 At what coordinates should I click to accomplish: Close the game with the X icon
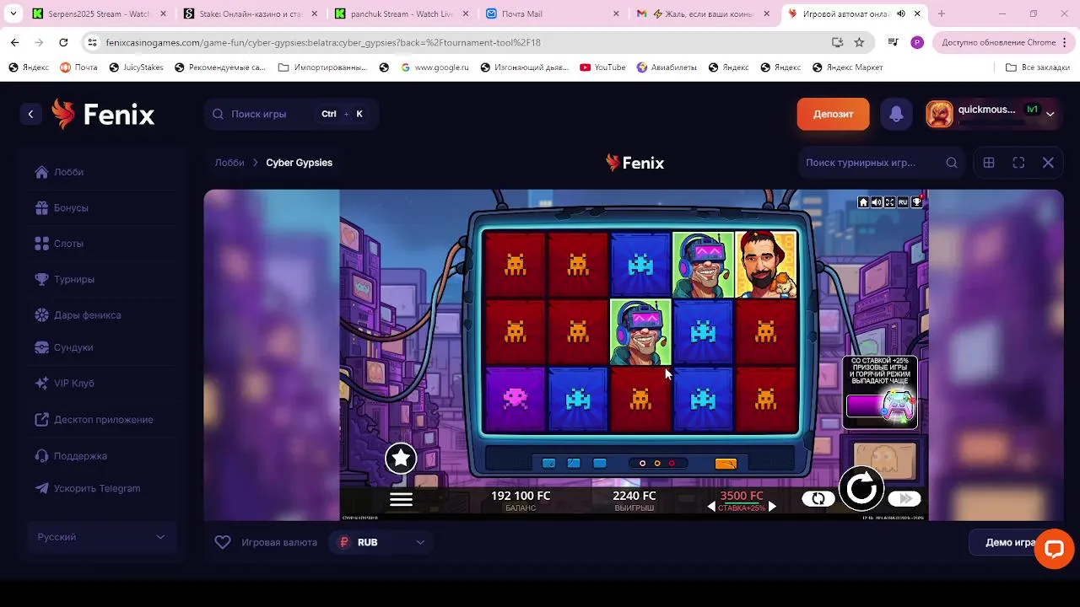coord(1048,163)
